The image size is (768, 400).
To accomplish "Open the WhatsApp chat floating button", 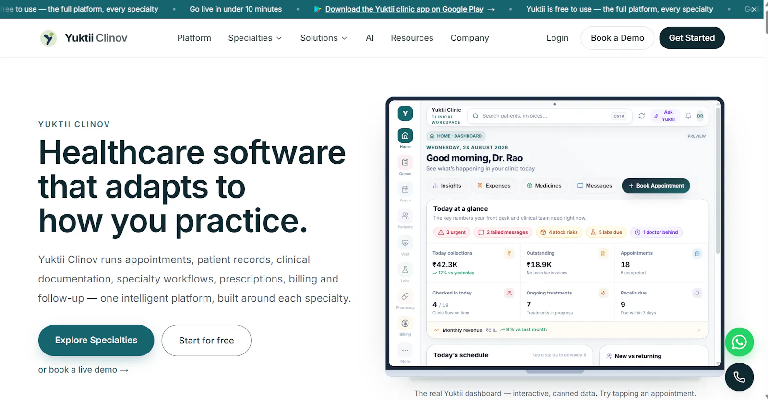I will click(739, 342).
